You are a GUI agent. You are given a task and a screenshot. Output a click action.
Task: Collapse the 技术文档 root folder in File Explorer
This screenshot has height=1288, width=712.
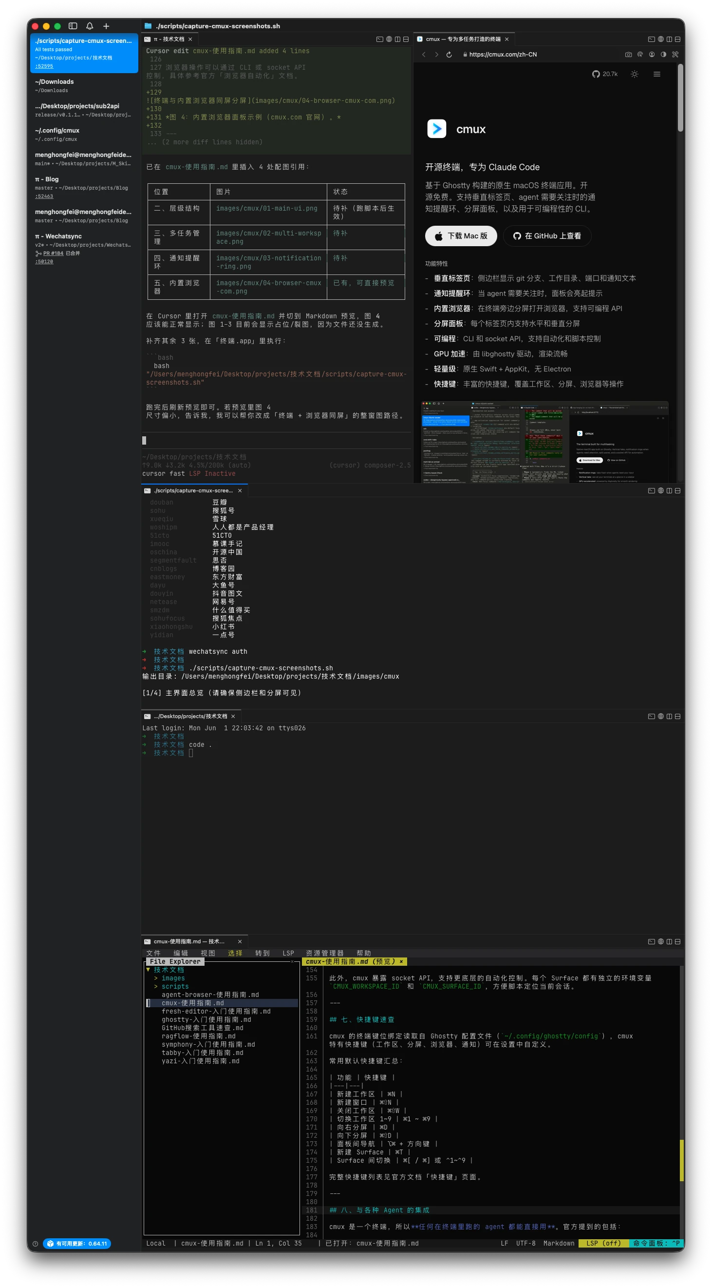tap(149, 970)
